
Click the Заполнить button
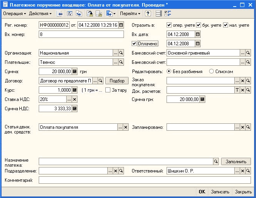236,162
